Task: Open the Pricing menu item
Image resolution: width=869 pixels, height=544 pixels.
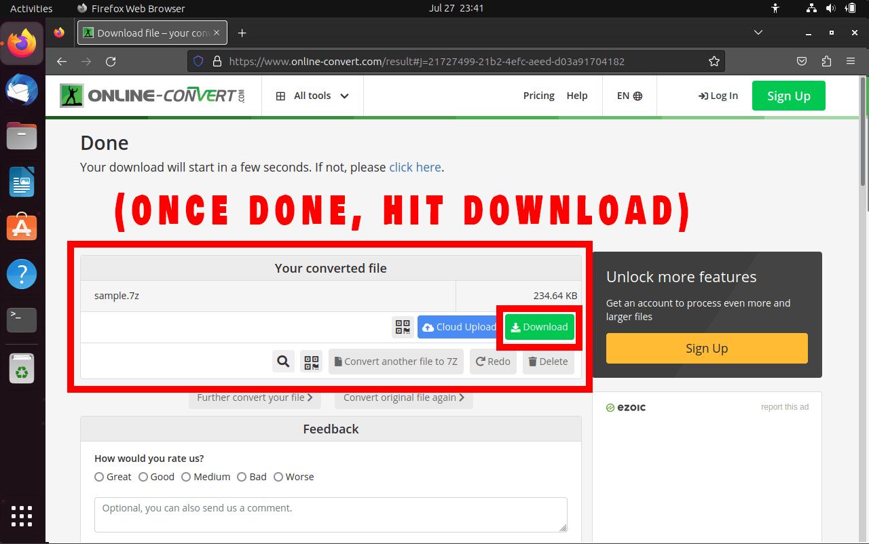Action: coord(538,96)
